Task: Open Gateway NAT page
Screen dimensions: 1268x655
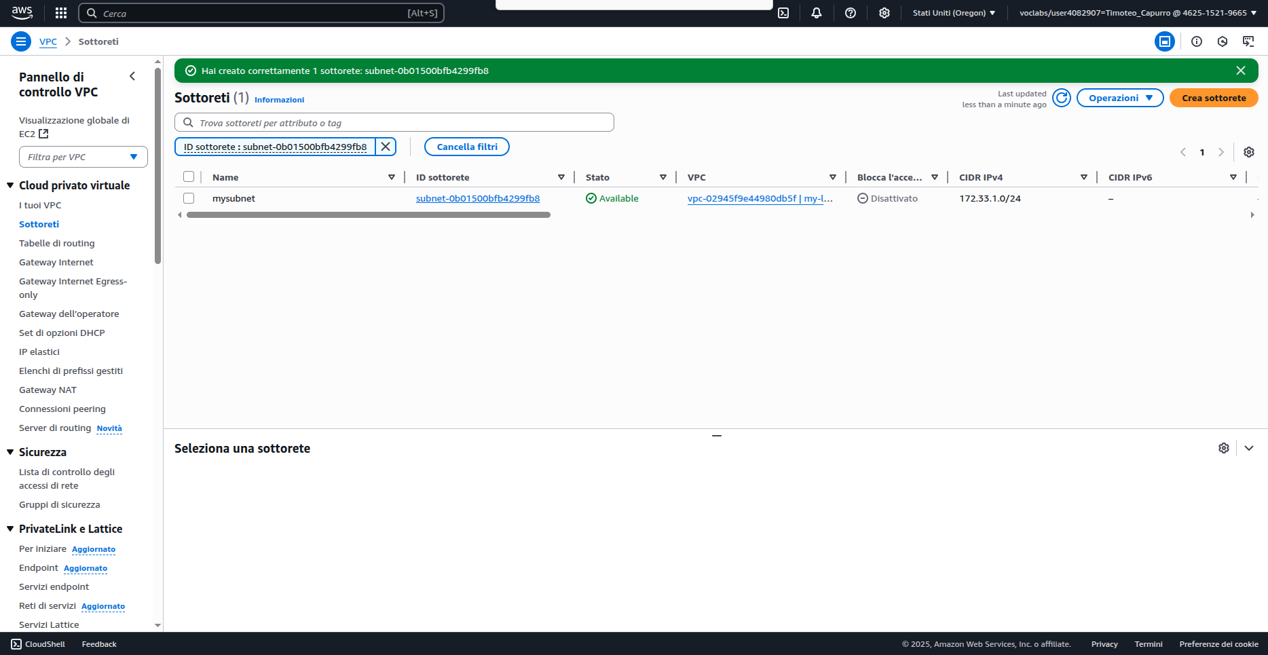Action: tap(48, 390)
